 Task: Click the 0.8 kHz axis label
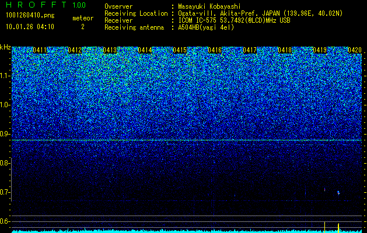click(x=5, y=163)
